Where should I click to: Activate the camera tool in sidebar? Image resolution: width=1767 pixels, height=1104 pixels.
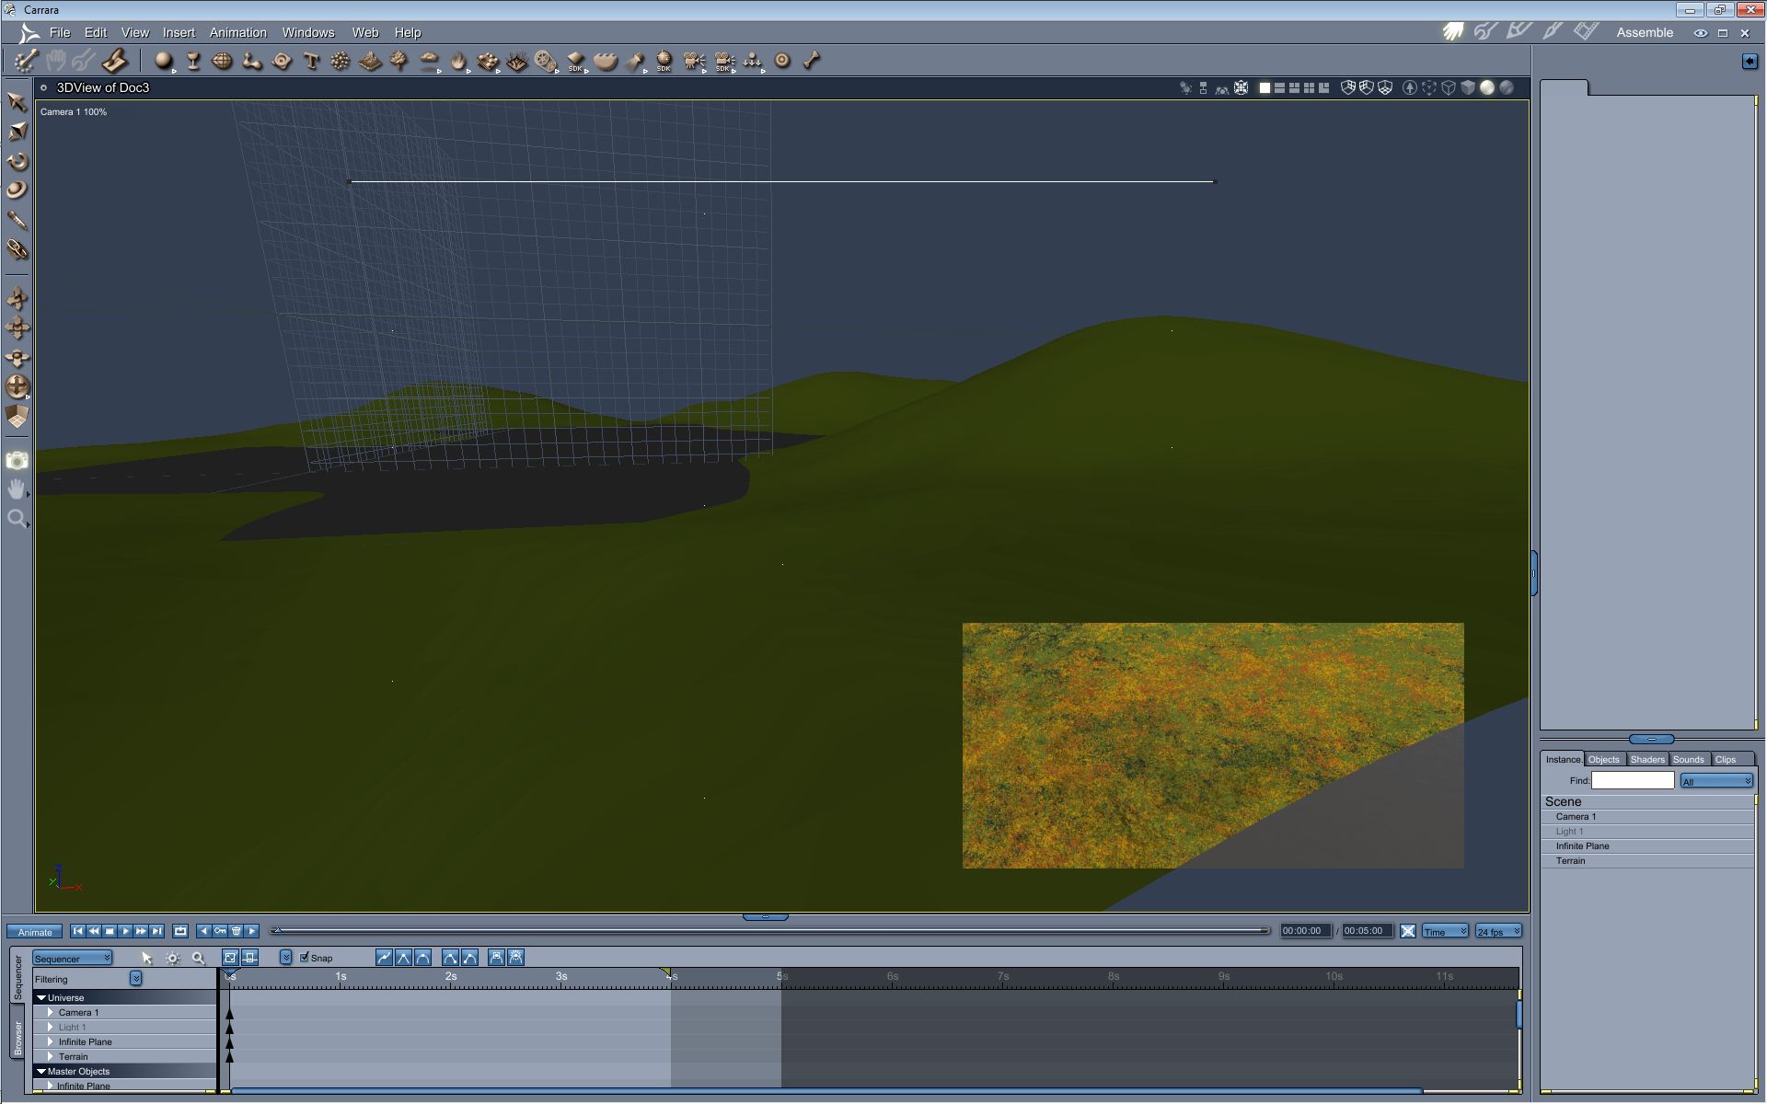click(17, 460)
